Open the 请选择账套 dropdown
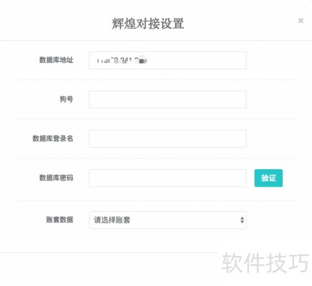The width and height of the screenshot is (312, 286). click(168, 220)
